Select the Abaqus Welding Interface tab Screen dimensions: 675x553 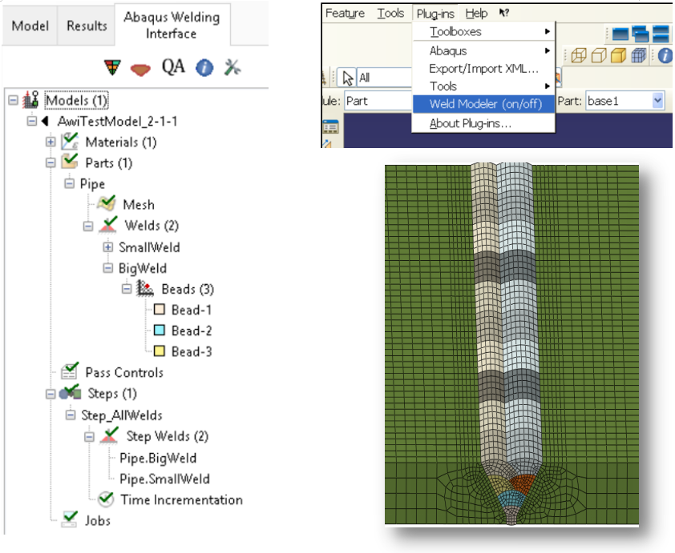pos(172,25)
